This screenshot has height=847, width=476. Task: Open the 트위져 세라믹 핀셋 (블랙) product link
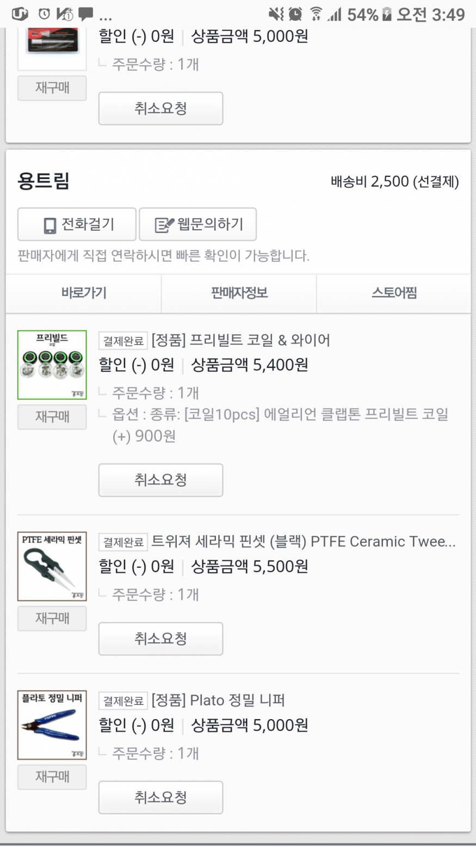(x=303, y=542)
